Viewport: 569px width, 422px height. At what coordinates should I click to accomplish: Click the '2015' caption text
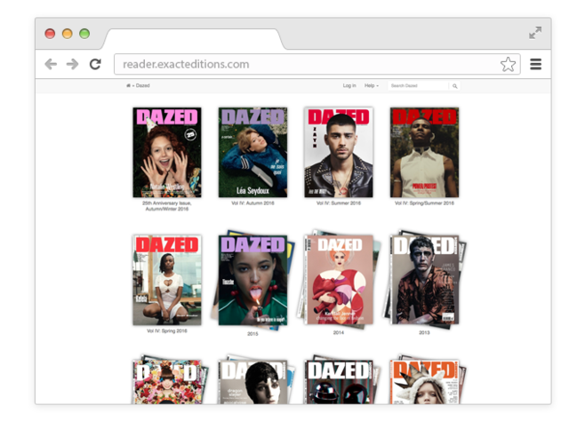click(252, 333)
